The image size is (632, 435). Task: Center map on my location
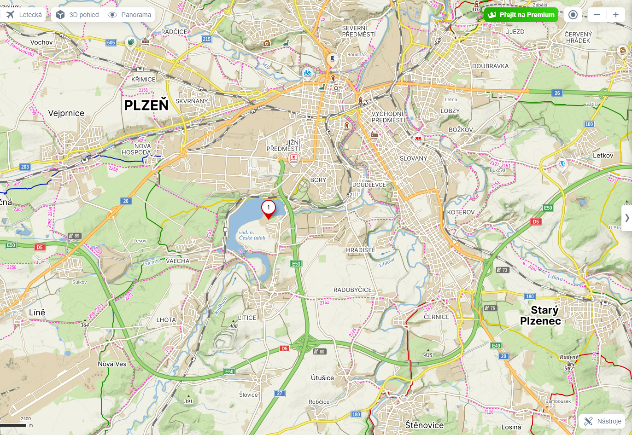(573, 15)
